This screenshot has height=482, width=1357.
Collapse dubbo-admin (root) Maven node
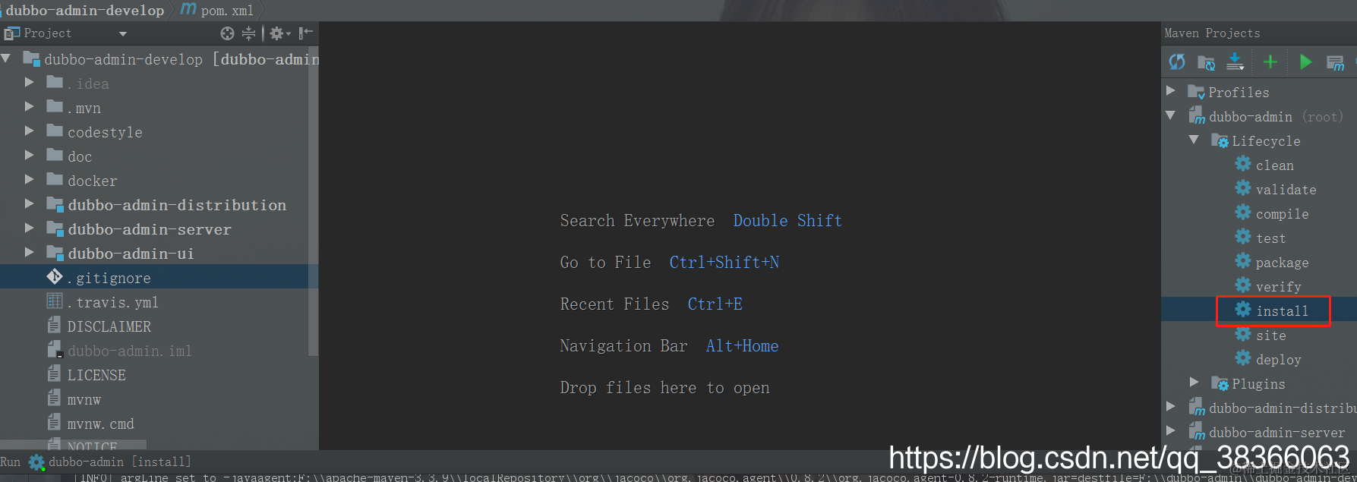1171,115
